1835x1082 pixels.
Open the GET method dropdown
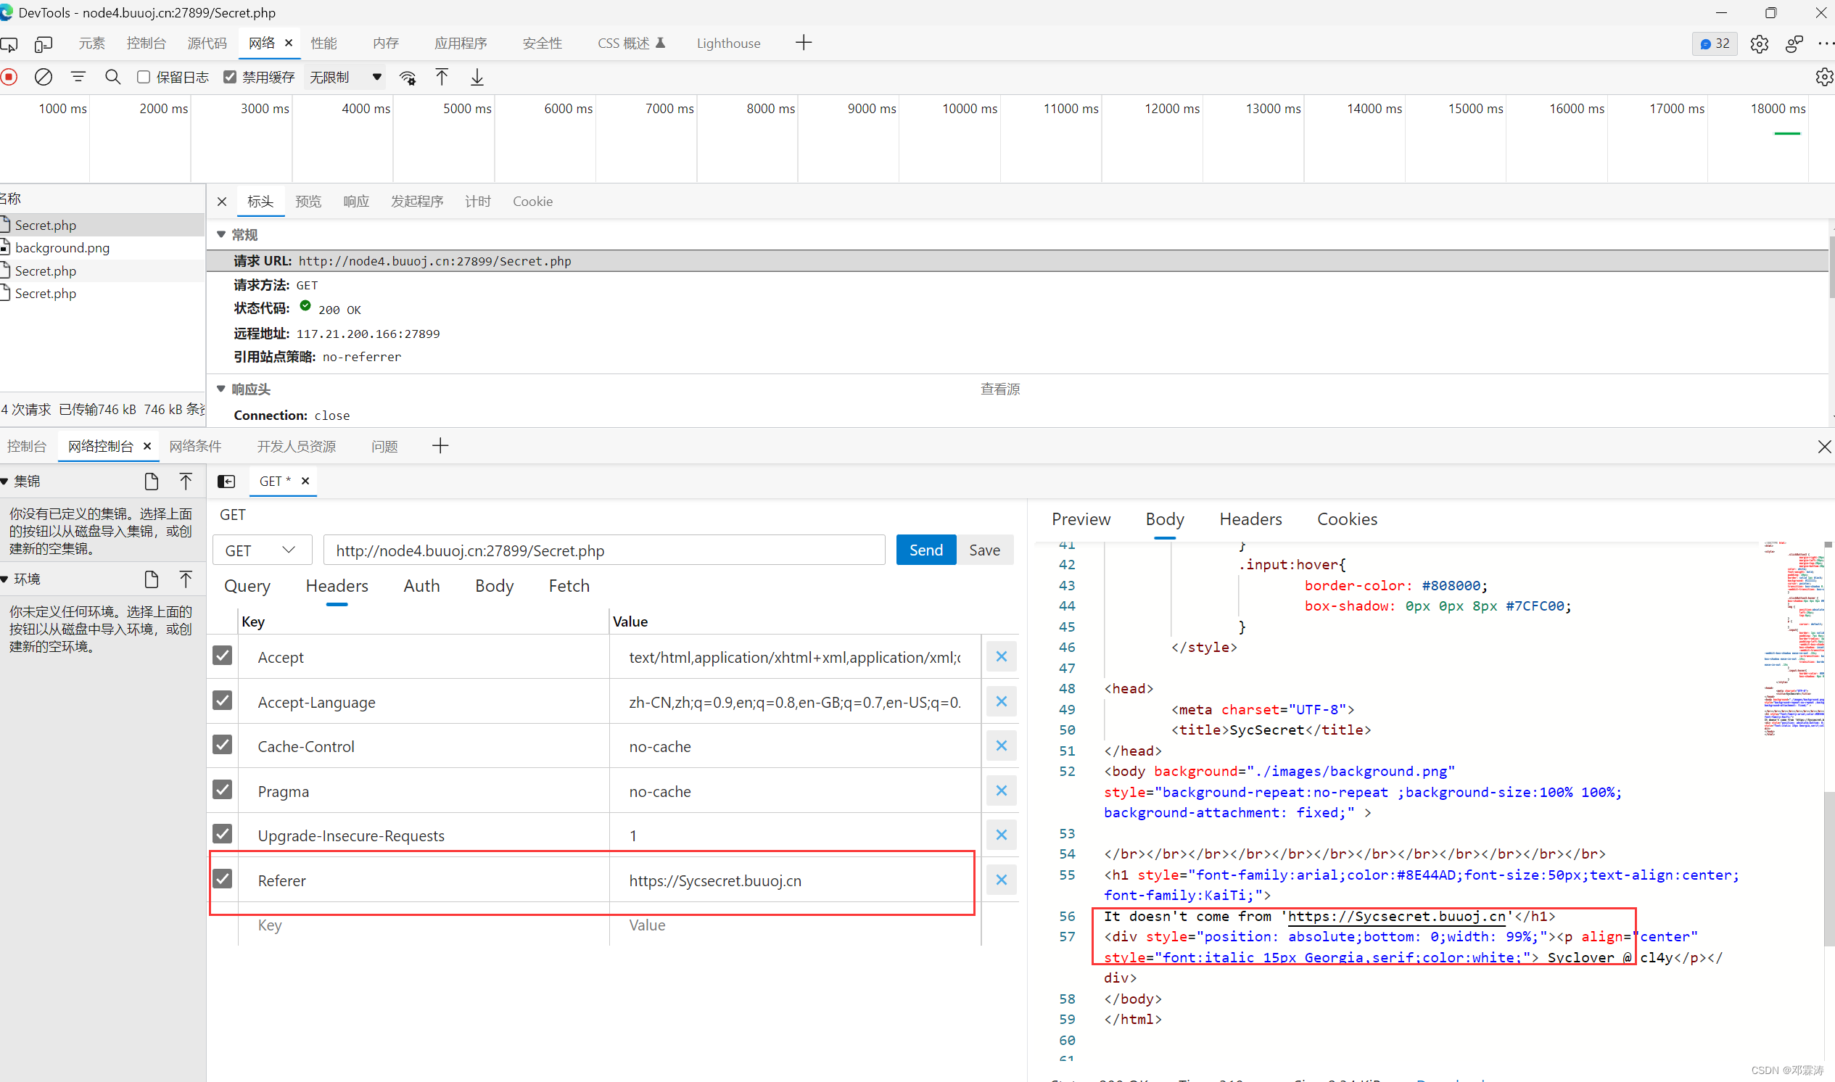click(x=261, y=550)
